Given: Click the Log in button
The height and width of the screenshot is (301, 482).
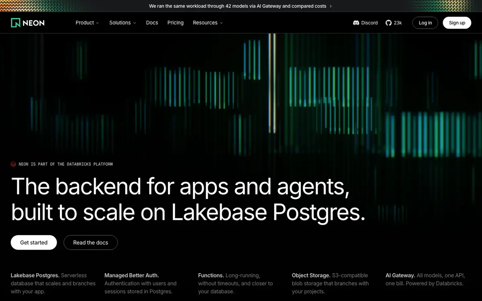Looking at the screenshot, I should click(425, 23).
